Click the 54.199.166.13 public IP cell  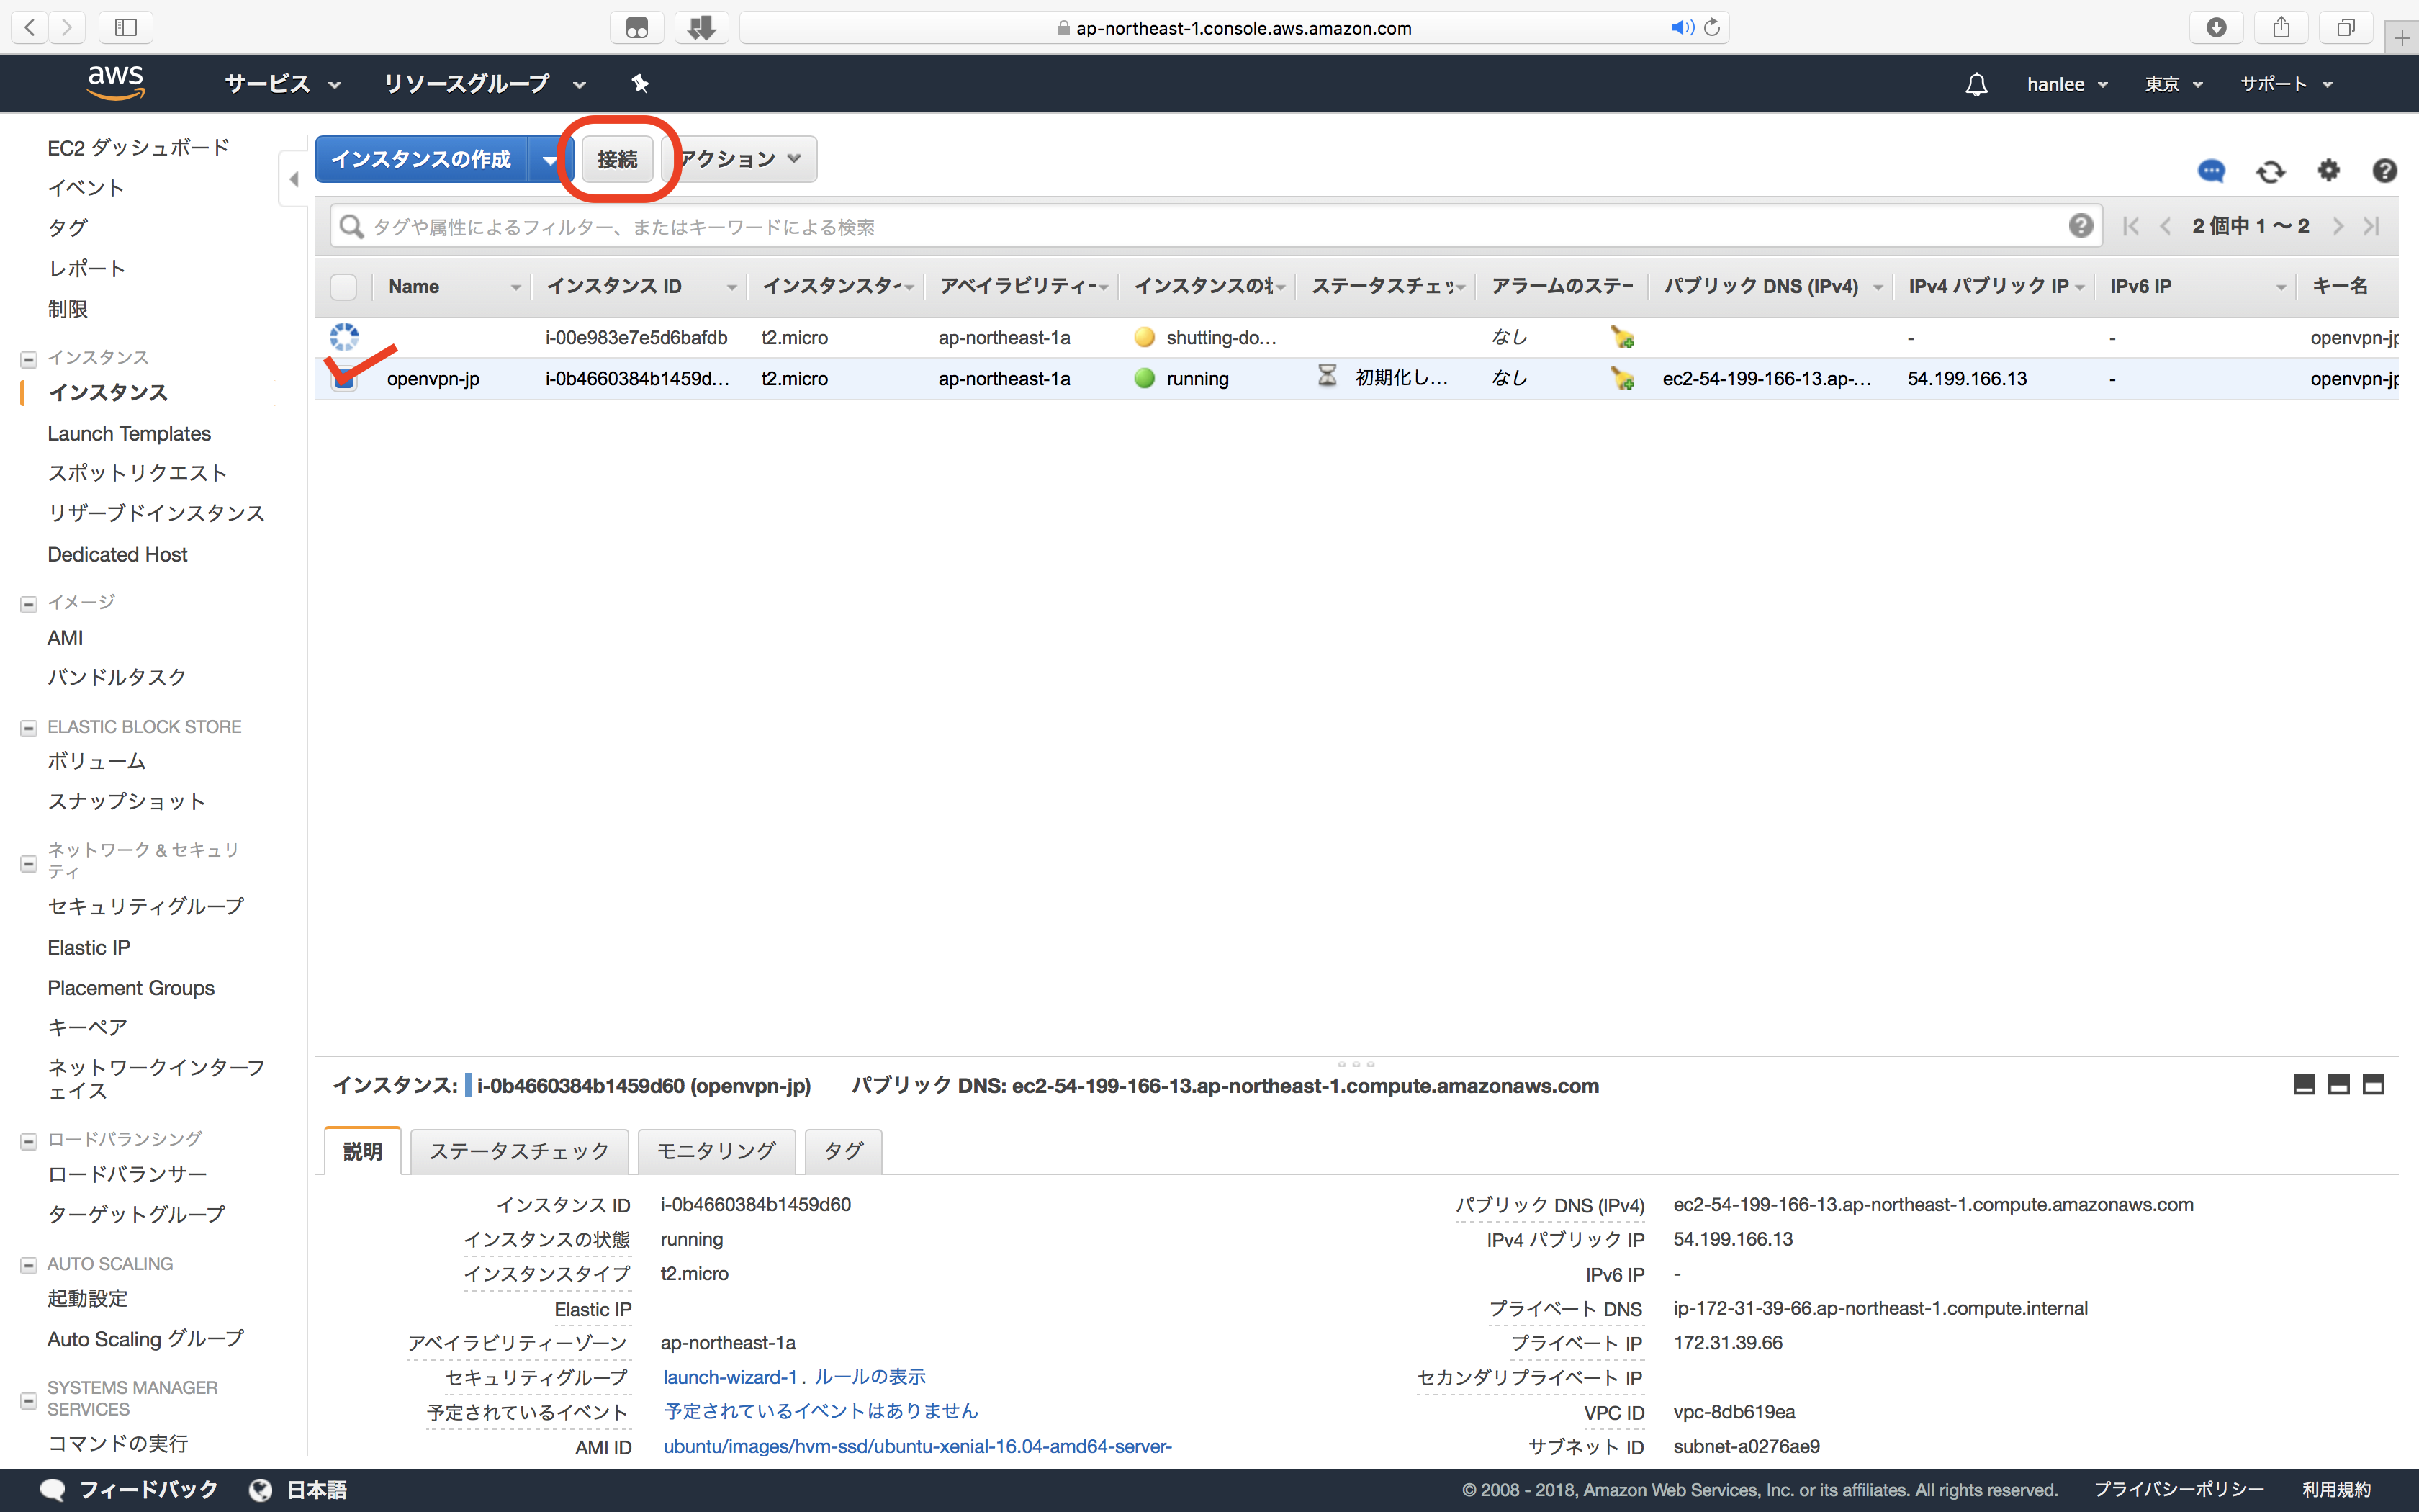click(x=1966, y=379)
